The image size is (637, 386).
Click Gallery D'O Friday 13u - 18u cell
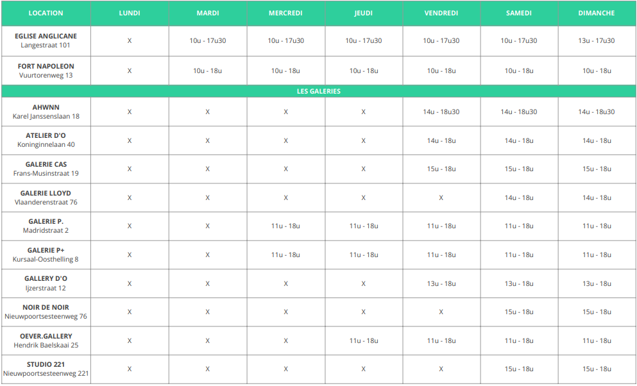click(x=441, y=283)
